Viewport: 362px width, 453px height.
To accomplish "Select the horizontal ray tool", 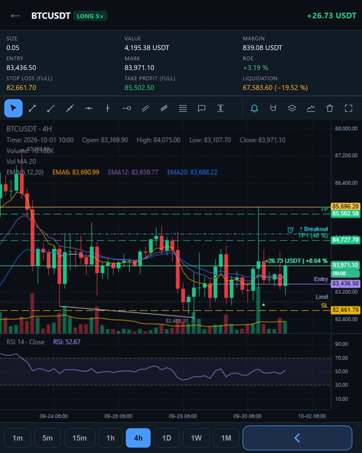I will click(126, 108).
